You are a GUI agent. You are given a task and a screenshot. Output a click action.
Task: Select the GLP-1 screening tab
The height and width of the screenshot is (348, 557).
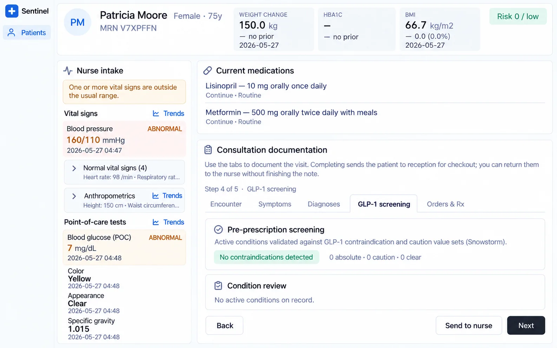coord(384,204)
